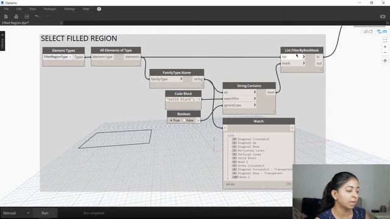The image size is (390, 219).
Task: Click the element type input port
Action: [102, 57]
